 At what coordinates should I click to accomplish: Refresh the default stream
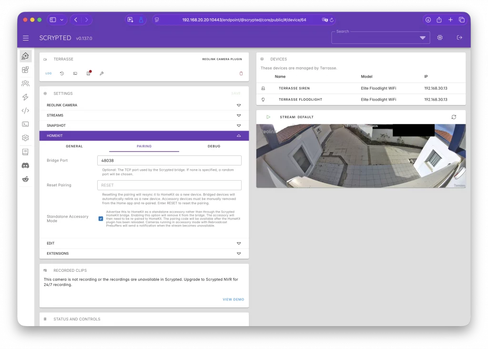click(454, 117)
